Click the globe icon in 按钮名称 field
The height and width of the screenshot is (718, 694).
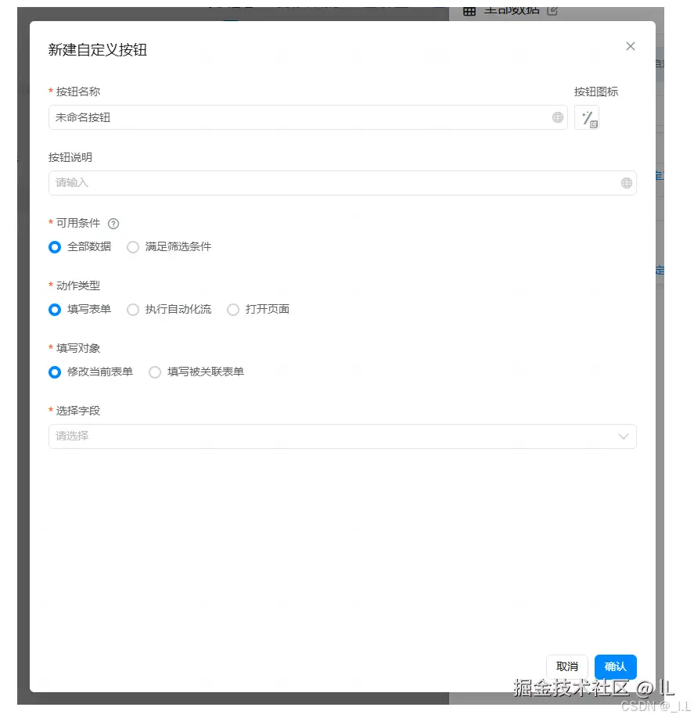pos(557,117)
